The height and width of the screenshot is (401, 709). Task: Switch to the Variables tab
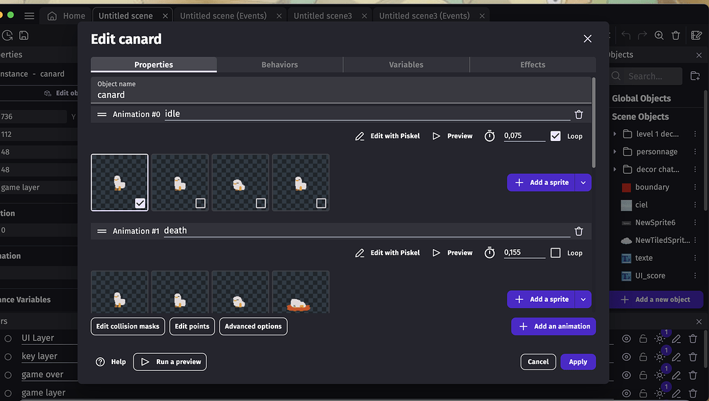coord(406,64)
